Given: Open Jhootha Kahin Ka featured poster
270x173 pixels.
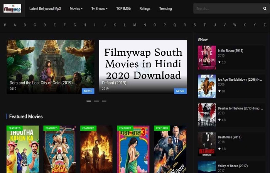Looking at the screenshot, I should (x=23, y=149).
